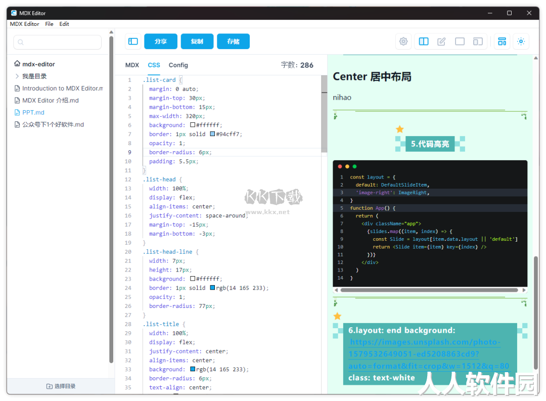Viewport: 546px width, 401px height.
Task: Select the sidebar-preview layout icon
Action: click(478, 41)
